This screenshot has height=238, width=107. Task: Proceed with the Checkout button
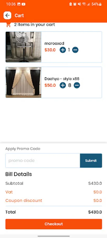pos(54,224)
